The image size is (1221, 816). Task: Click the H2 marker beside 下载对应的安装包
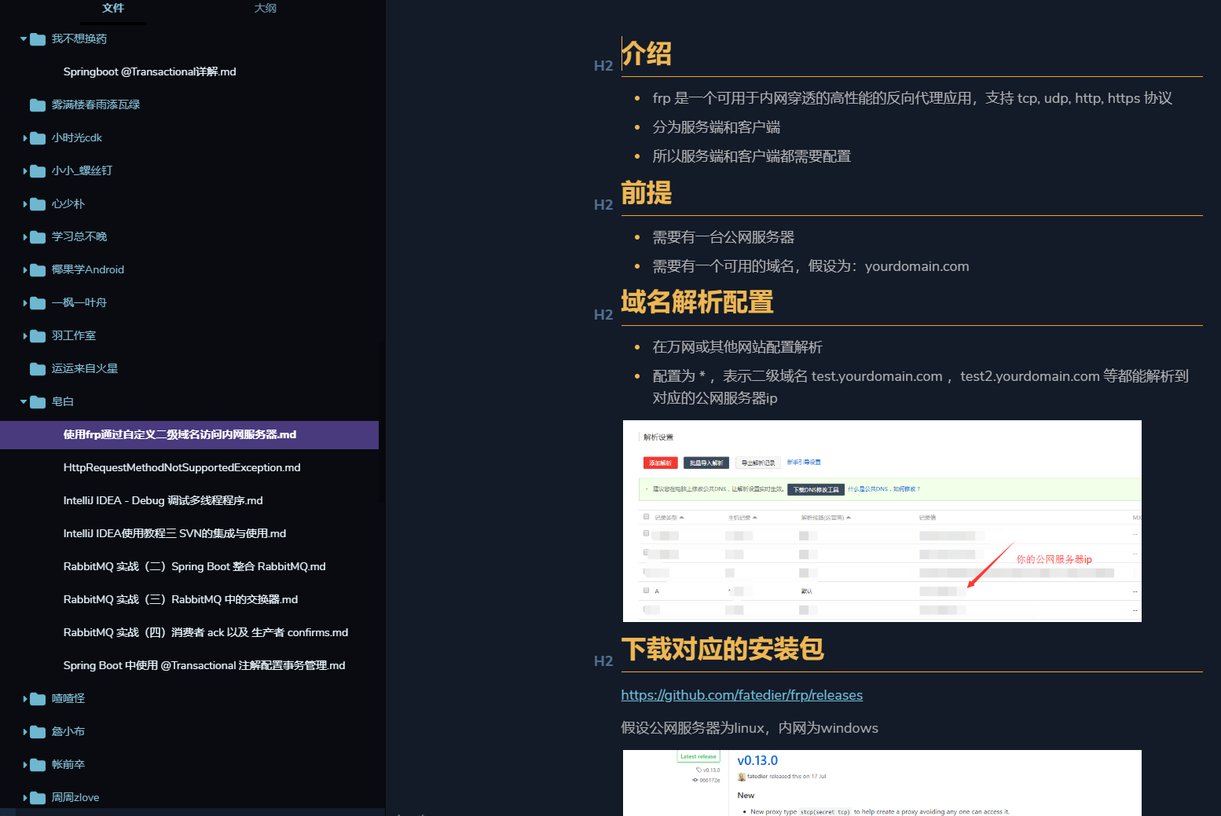603,661
